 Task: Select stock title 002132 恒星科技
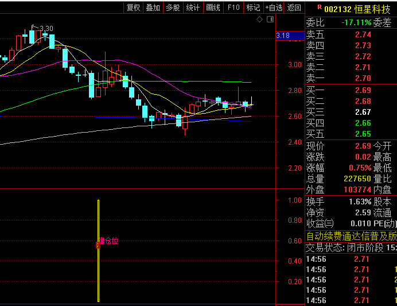pyautogui.click(x=357, y=9)
